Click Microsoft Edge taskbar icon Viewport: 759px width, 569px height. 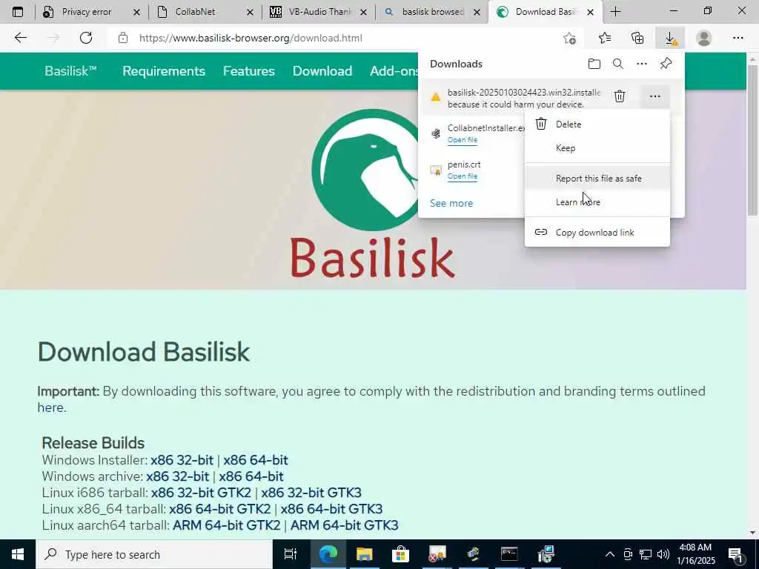(x=328, y=554)
